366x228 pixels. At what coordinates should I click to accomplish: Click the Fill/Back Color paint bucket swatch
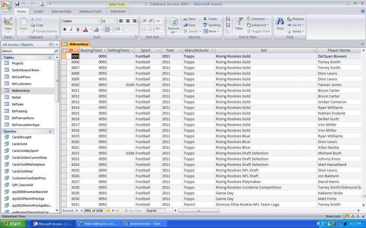tap(96, 29)
